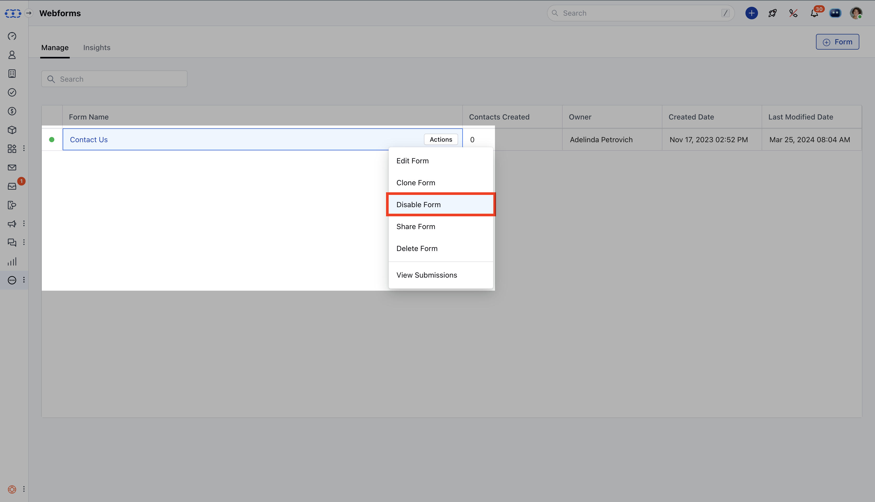The image size is (875, 502).
Task: Select Edit Form from menu
Action: 441,161
